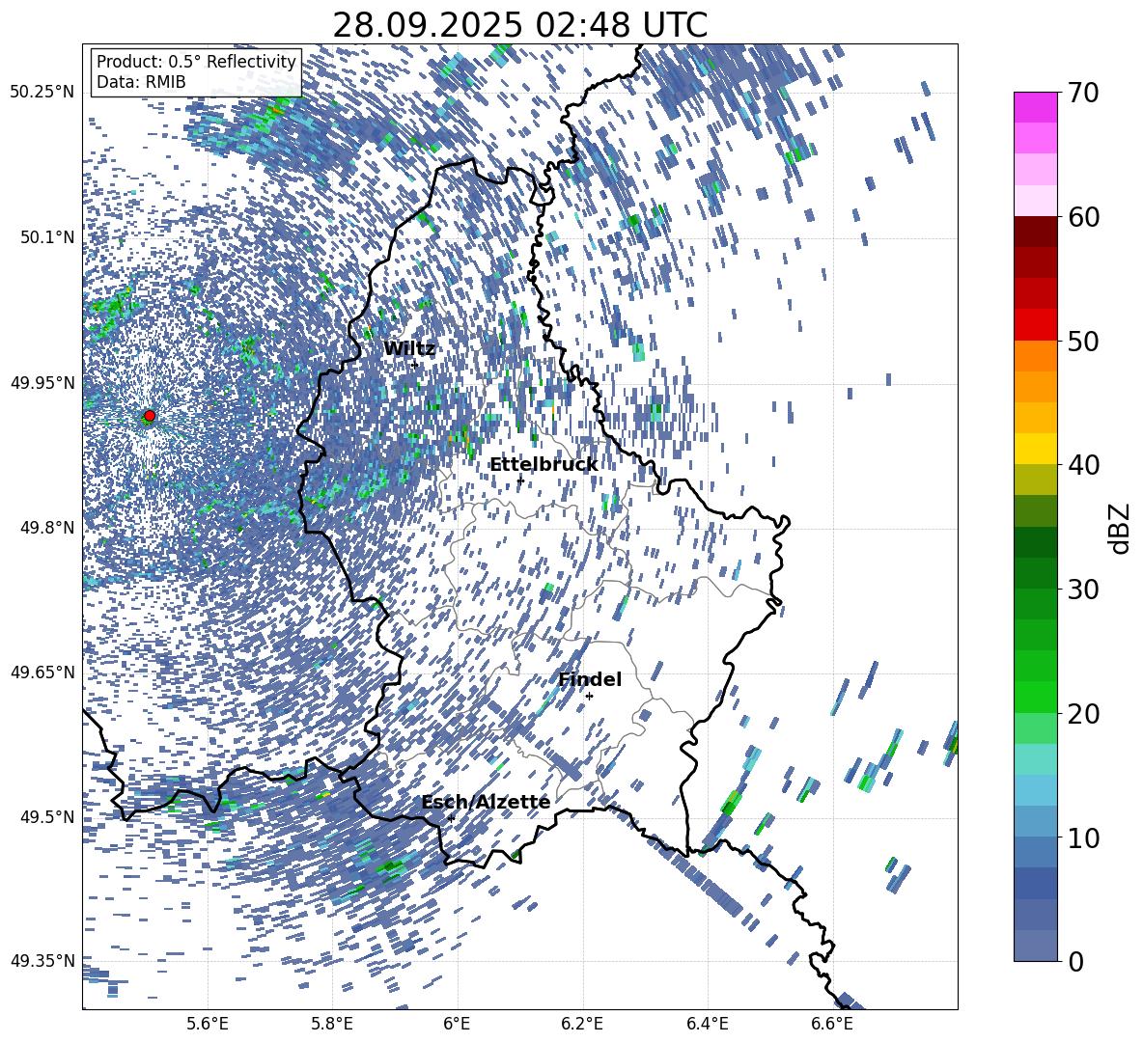Click the 10 tick label on colorbar
This screenshot has width=1143, height=1043.
1083,837
